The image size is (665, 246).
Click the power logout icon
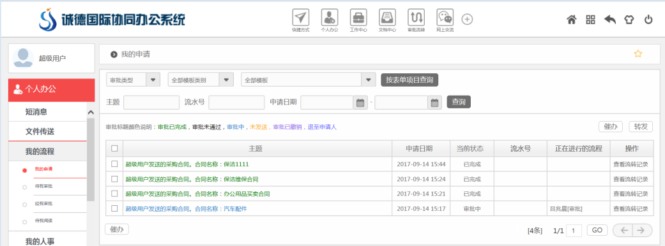click(648, 20)
